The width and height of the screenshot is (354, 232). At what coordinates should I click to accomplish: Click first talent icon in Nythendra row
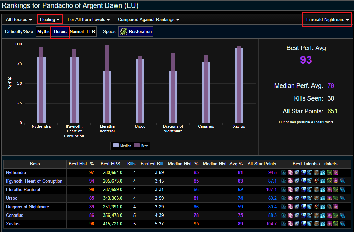point(284,173)
